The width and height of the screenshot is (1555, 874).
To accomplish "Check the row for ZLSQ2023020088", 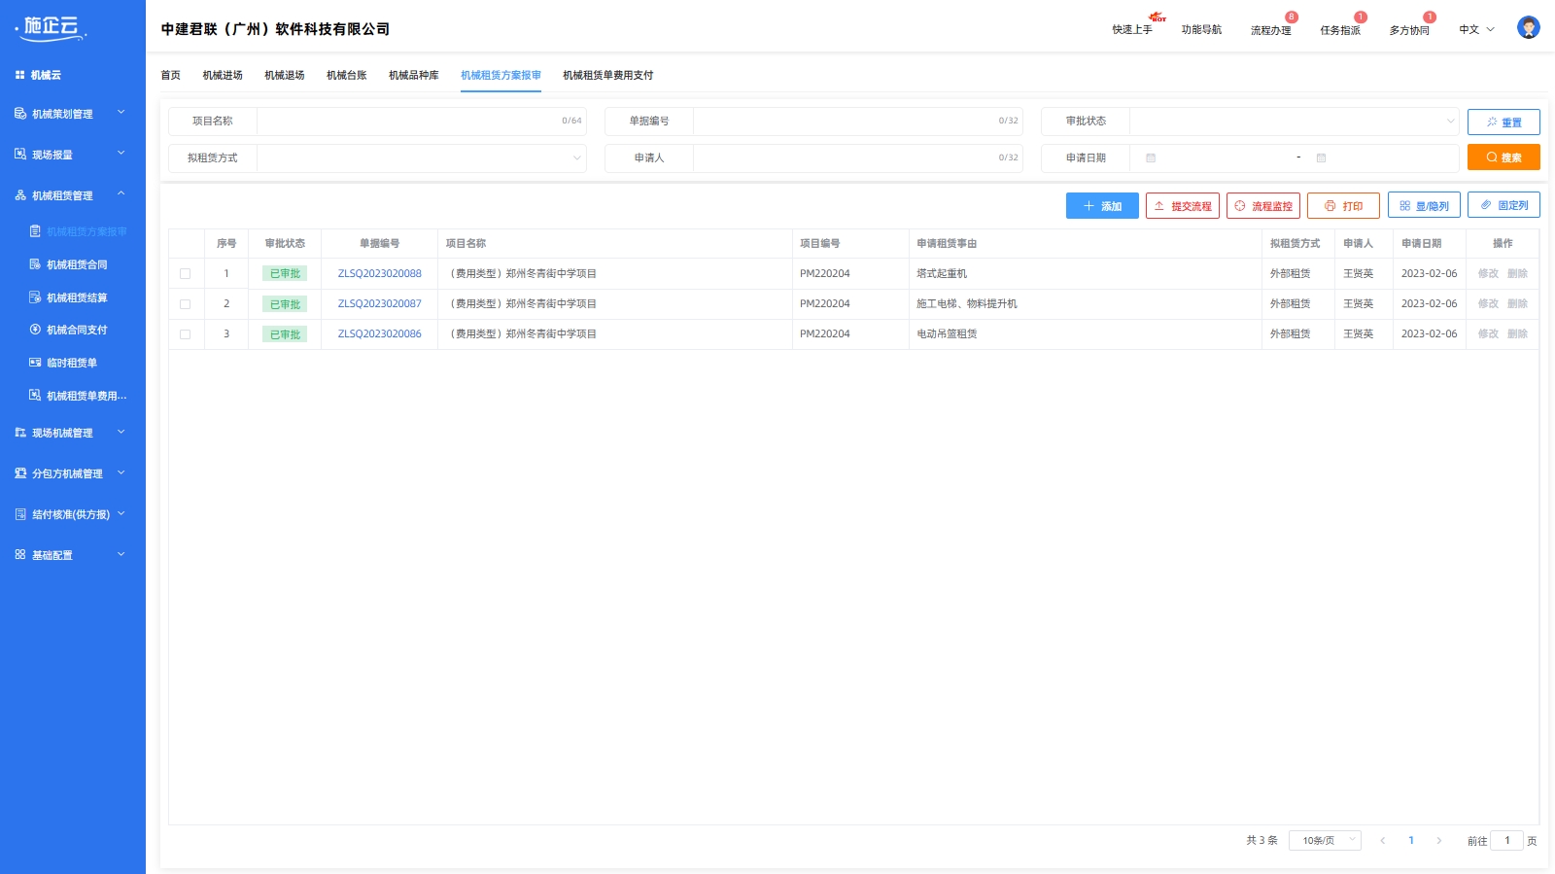I will pos(186,274).
